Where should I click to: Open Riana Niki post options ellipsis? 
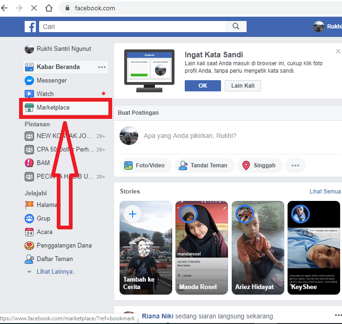338,315
